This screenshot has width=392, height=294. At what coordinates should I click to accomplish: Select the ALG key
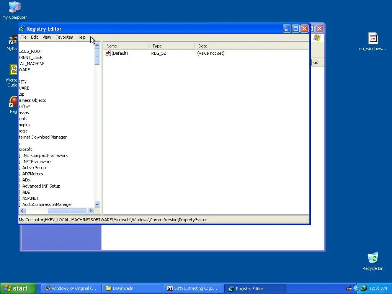pos(26,192)
